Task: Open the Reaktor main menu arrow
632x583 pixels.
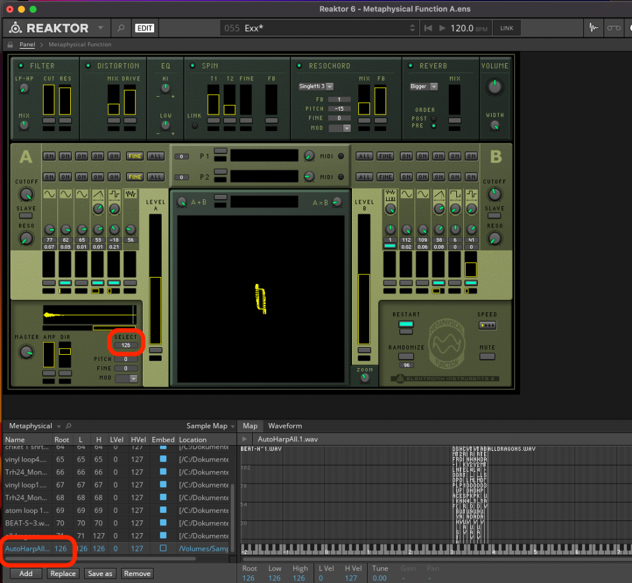Action: pos(100,28)
